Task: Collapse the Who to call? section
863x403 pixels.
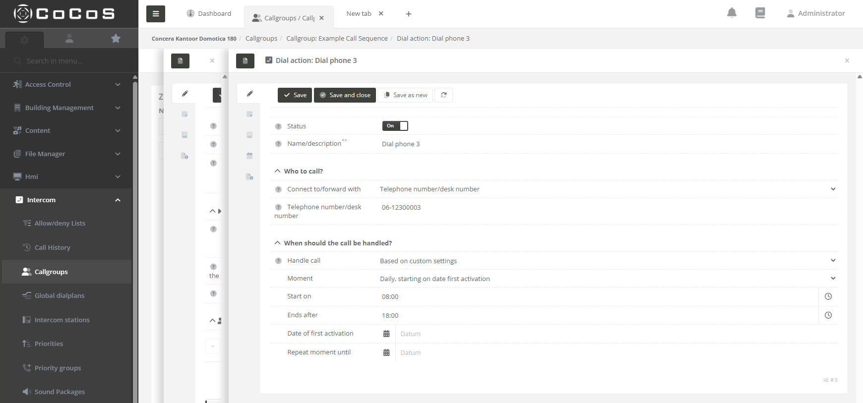Action: tap(278, 171)
